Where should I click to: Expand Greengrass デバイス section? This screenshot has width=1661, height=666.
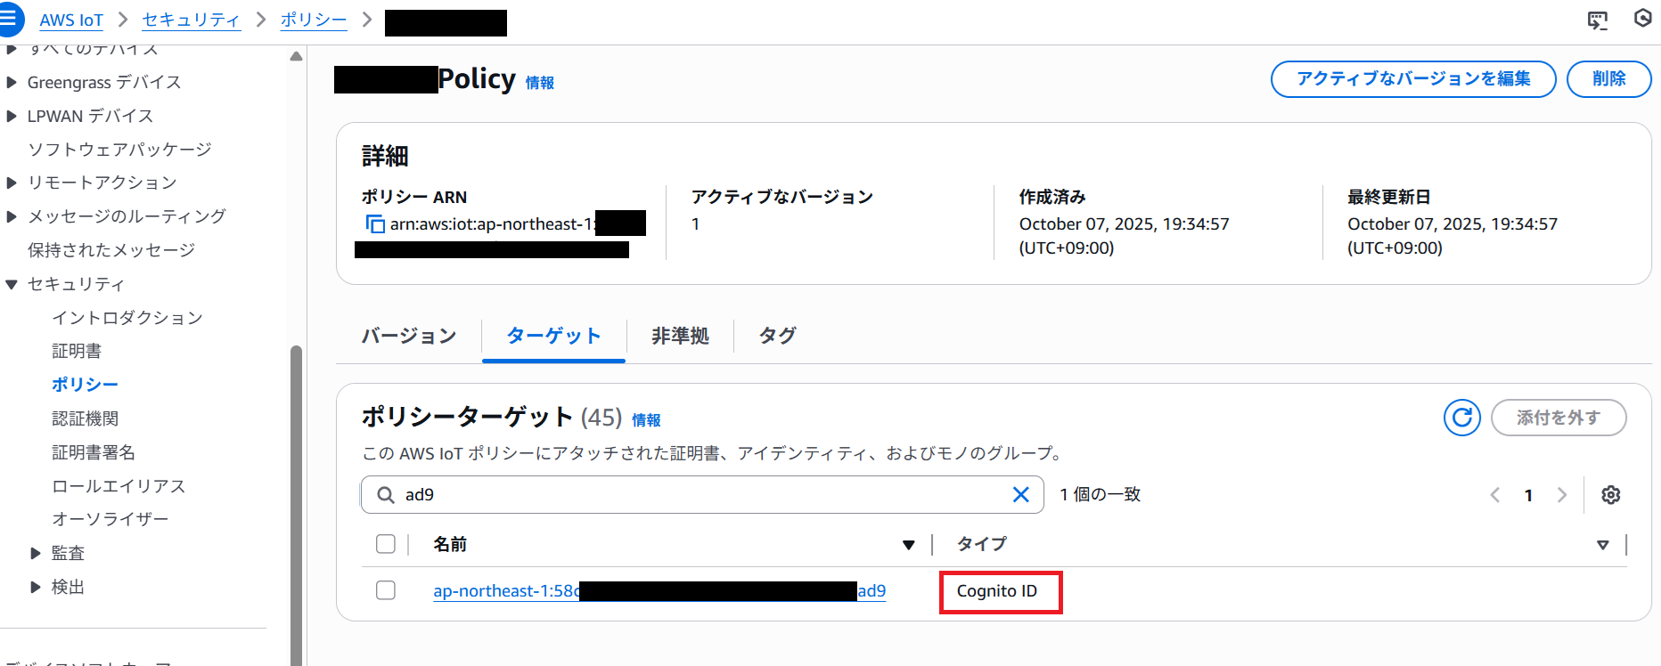tap(12, 83)
